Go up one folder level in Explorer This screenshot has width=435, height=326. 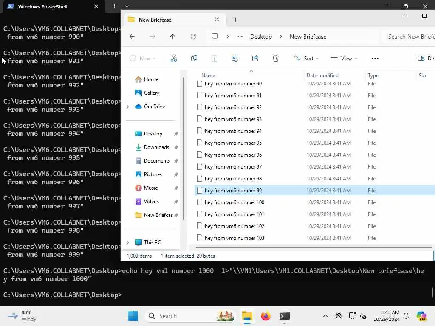click(172, 37)
